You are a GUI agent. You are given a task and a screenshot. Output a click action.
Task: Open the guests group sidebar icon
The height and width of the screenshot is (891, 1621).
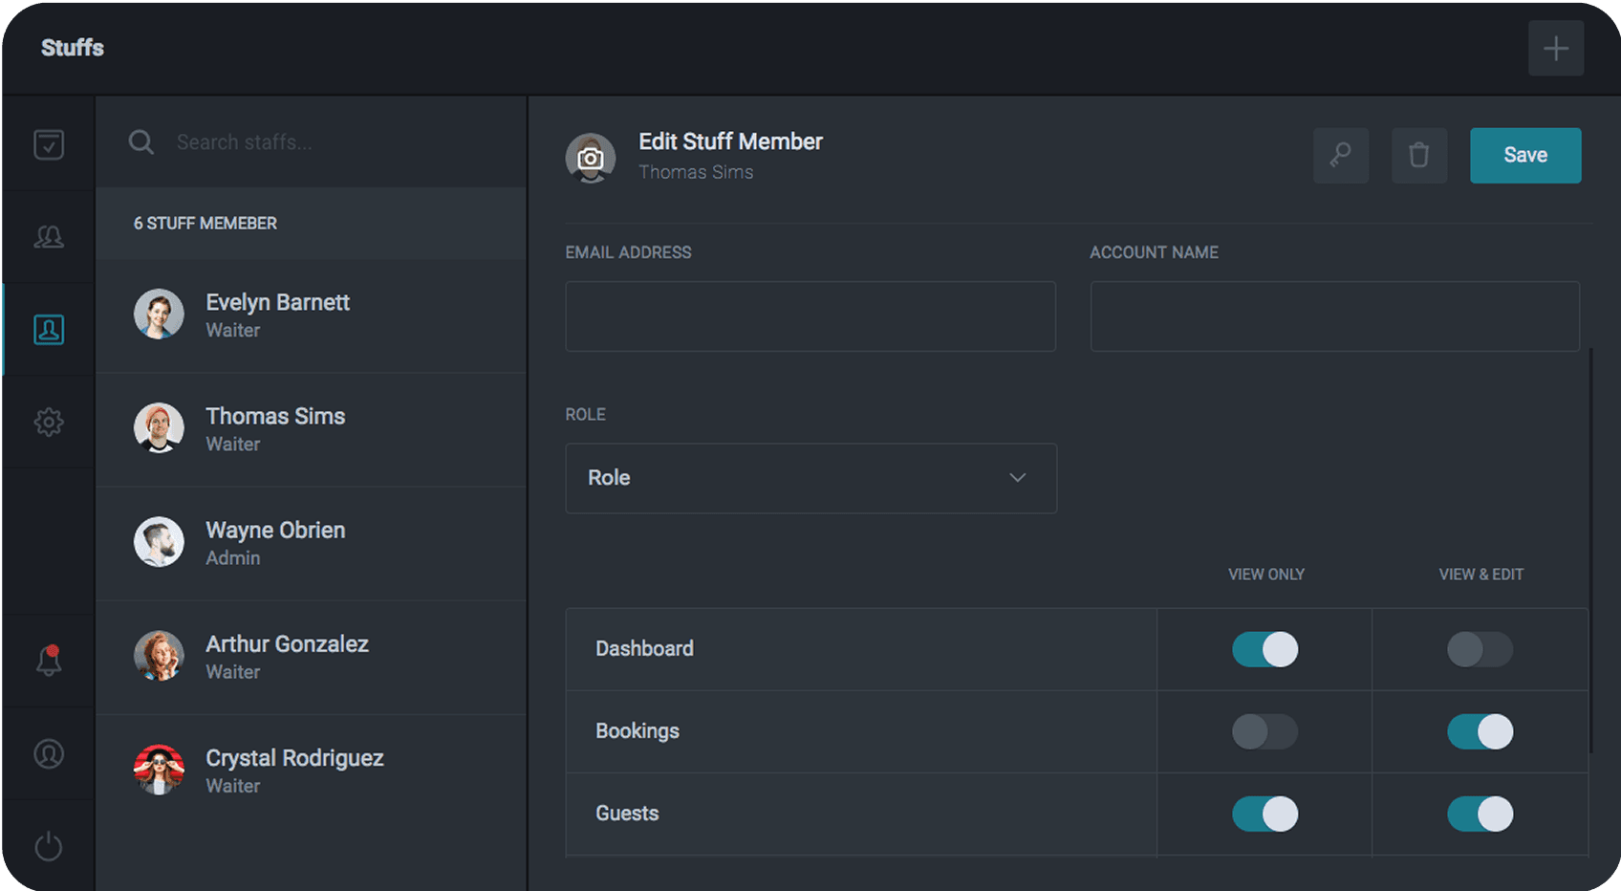pos(49,237)
